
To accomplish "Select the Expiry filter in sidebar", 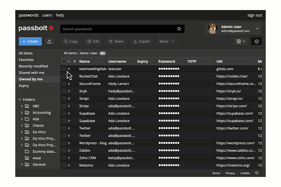I will tap(24, 86).
